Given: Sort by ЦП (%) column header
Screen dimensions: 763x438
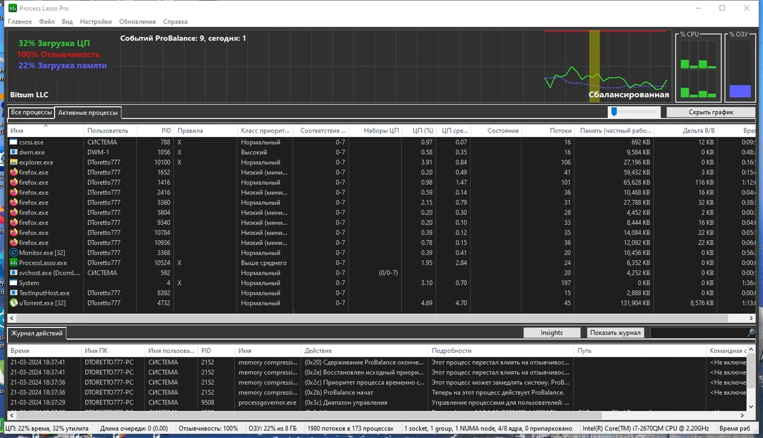Looking at the screenshot, I should tap(423, 131).
